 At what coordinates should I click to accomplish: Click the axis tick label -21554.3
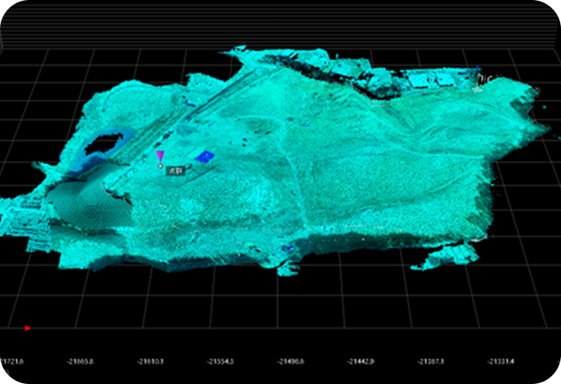(220, 362)
